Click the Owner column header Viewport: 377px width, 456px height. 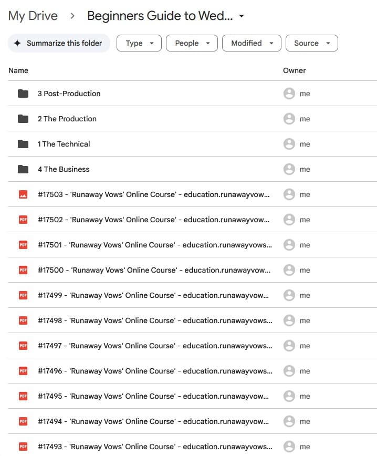click(294, 70)
